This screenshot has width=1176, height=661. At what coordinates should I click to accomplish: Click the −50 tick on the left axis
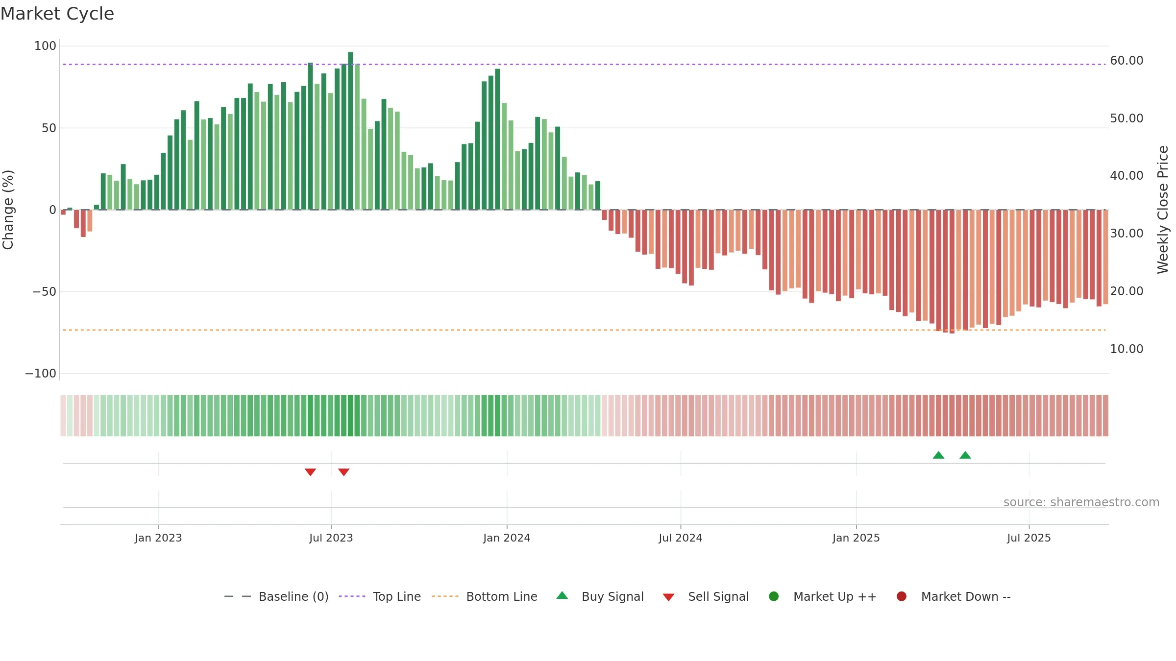[x=44, y=292]
